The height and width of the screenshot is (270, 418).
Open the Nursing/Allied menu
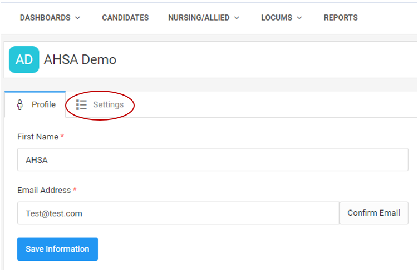199,18
